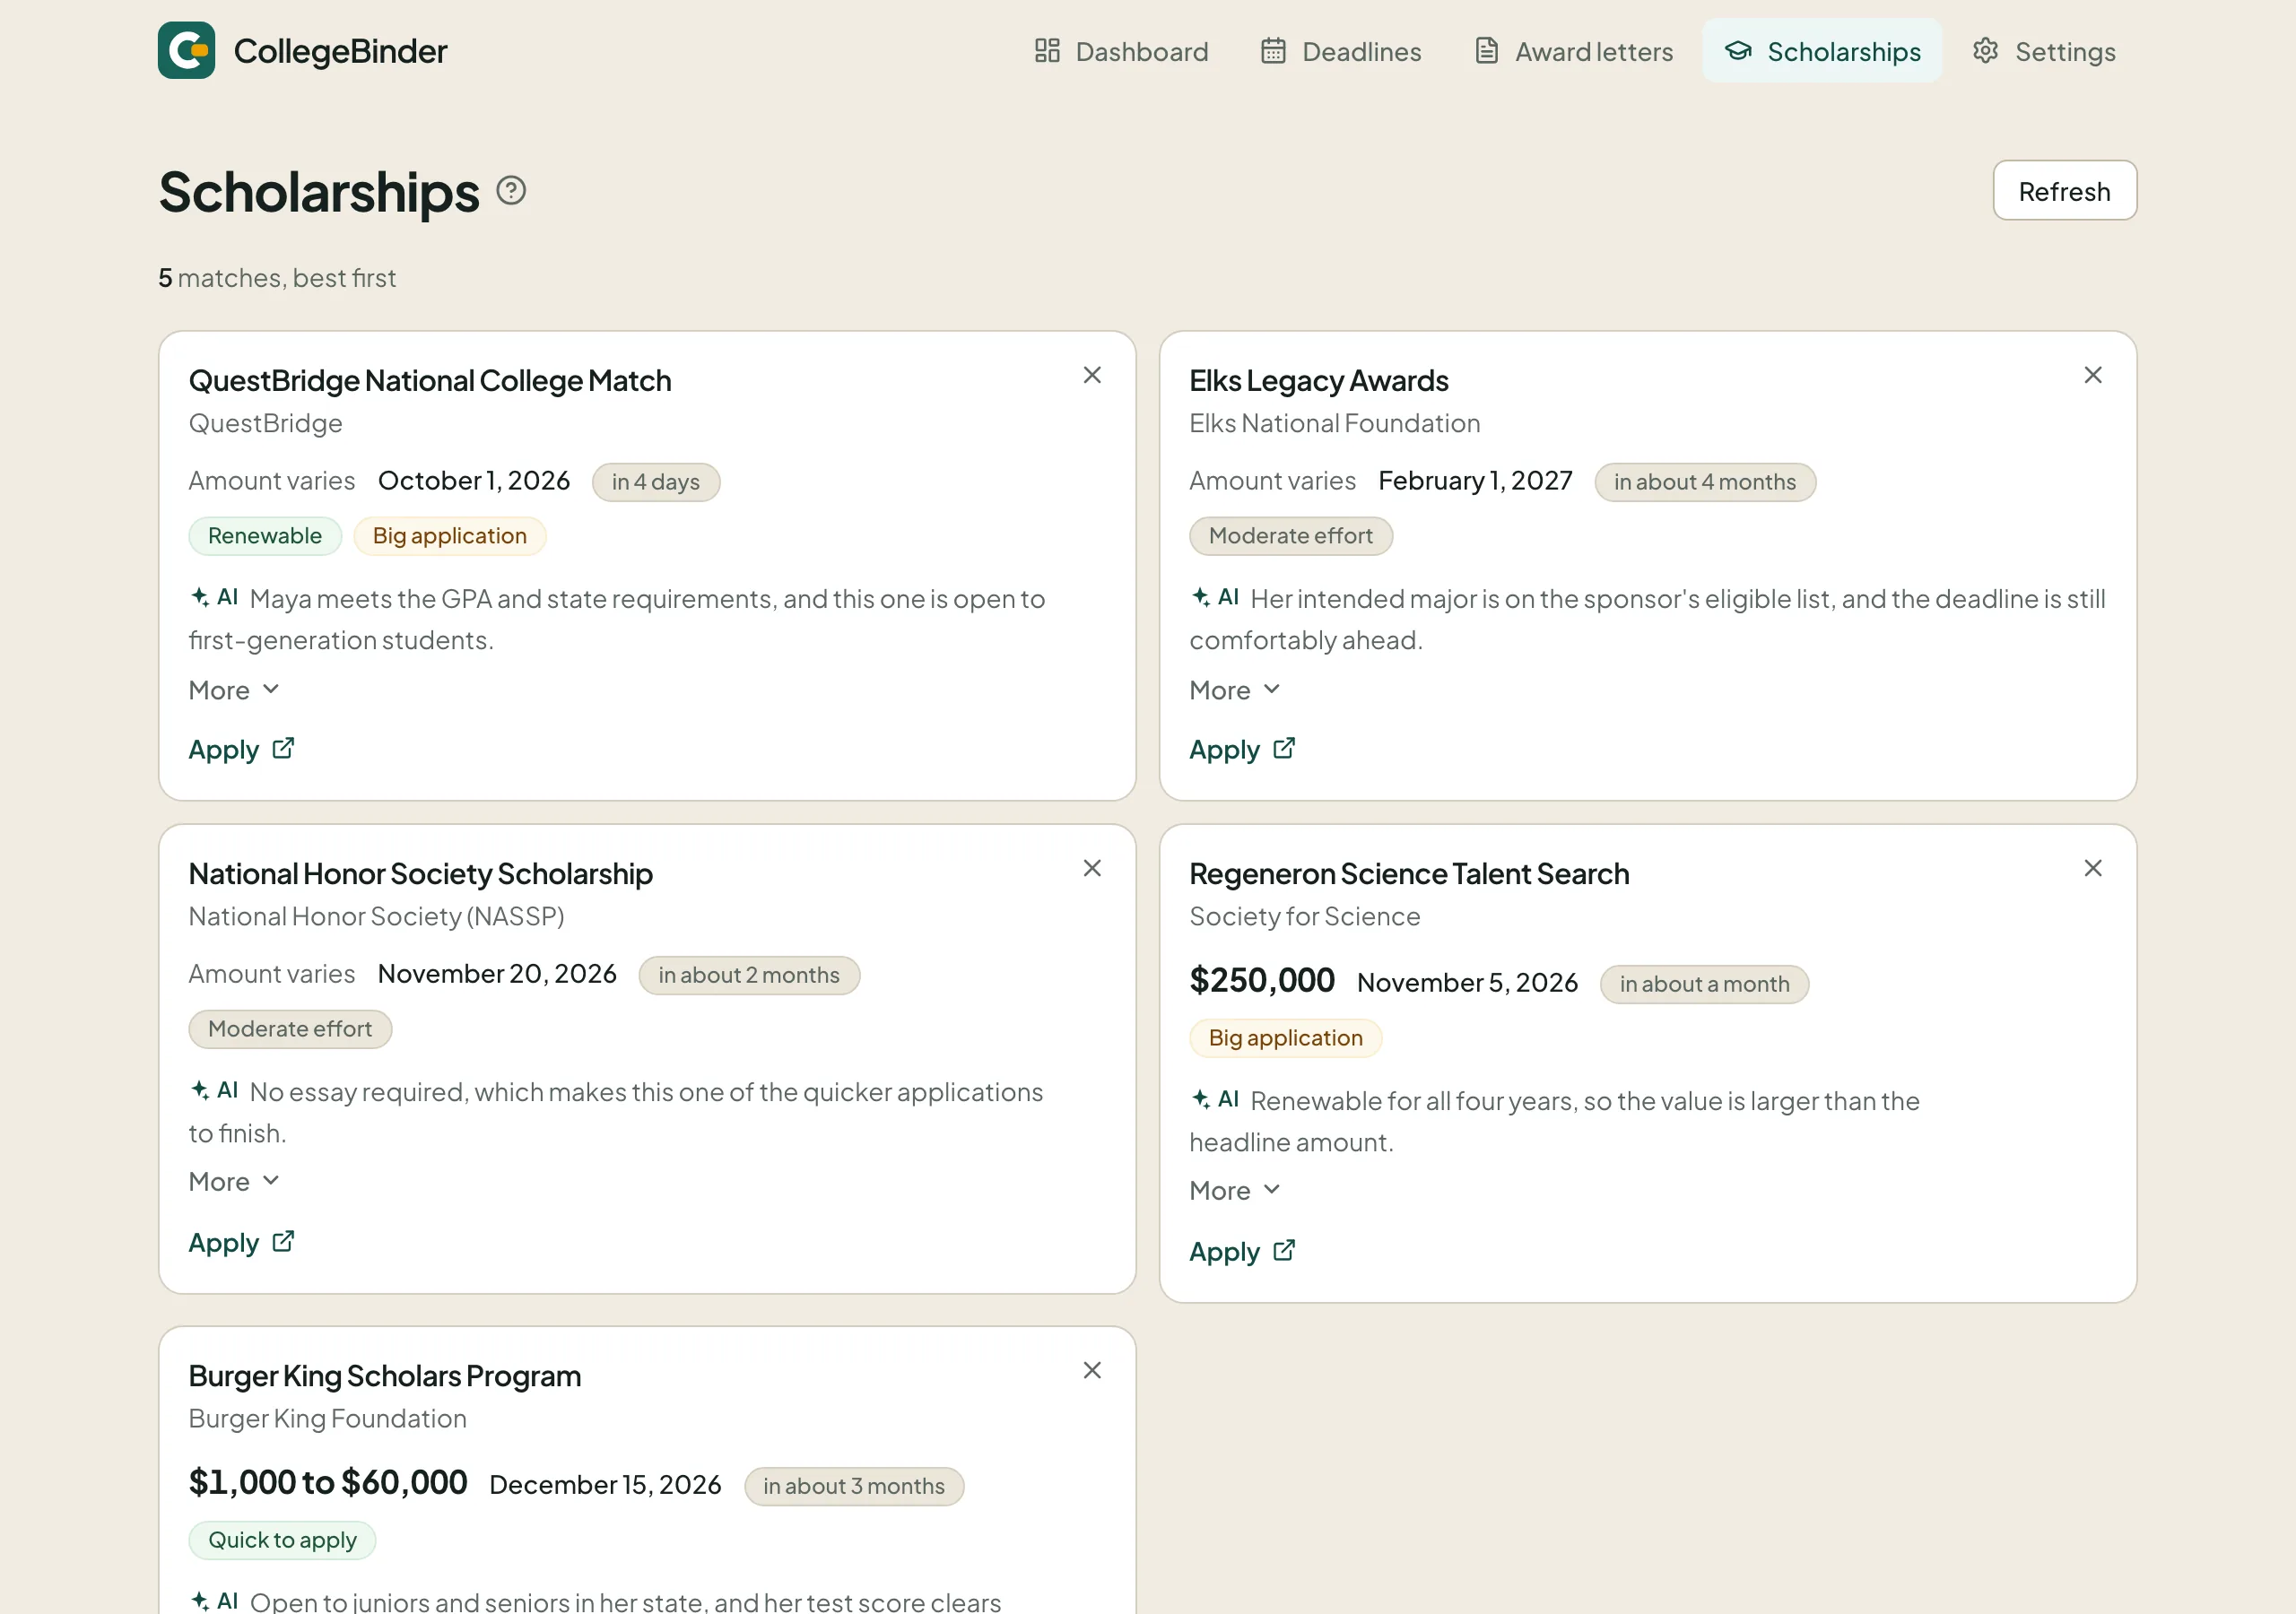This screenshot has width=2296, height=1614.
Task: Click the Refresh button
Action: click(2064, 191)
